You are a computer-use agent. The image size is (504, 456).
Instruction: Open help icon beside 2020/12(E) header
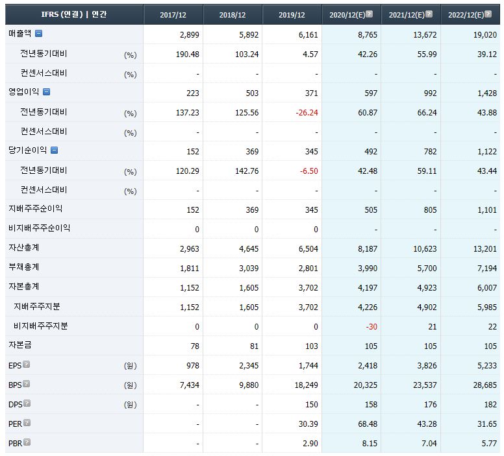pyautogui.click(x=370, y=14)
